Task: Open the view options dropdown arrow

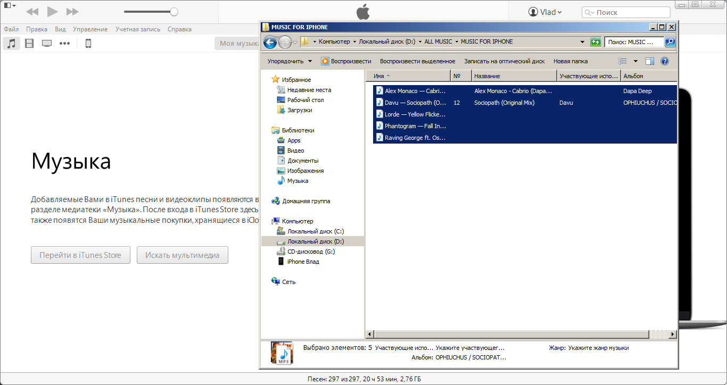Action: tap(635, 61)
